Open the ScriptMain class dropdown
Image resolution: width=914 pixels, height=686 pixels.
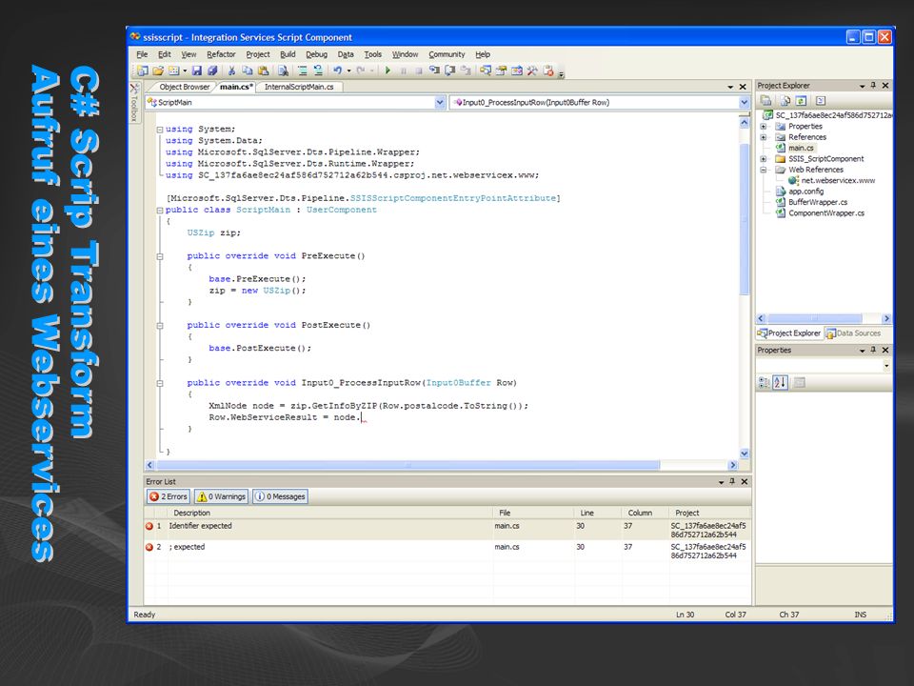440,102
